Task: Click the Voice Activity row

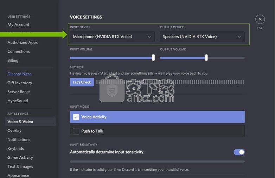Action: coord(157,117)
